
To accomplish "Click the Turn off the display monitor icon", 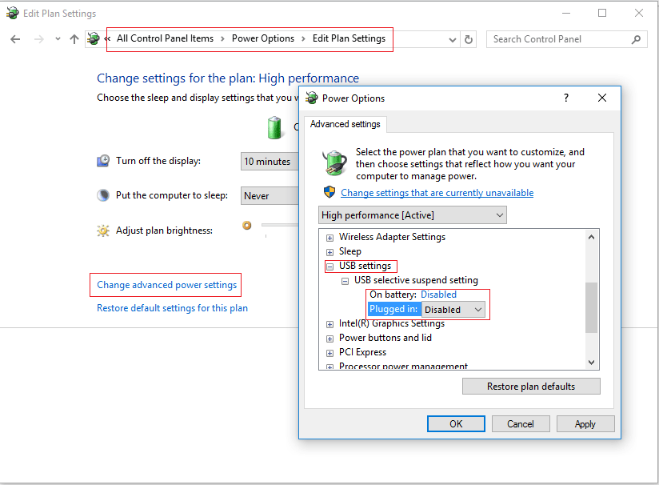I will click(x=103, y=161).
